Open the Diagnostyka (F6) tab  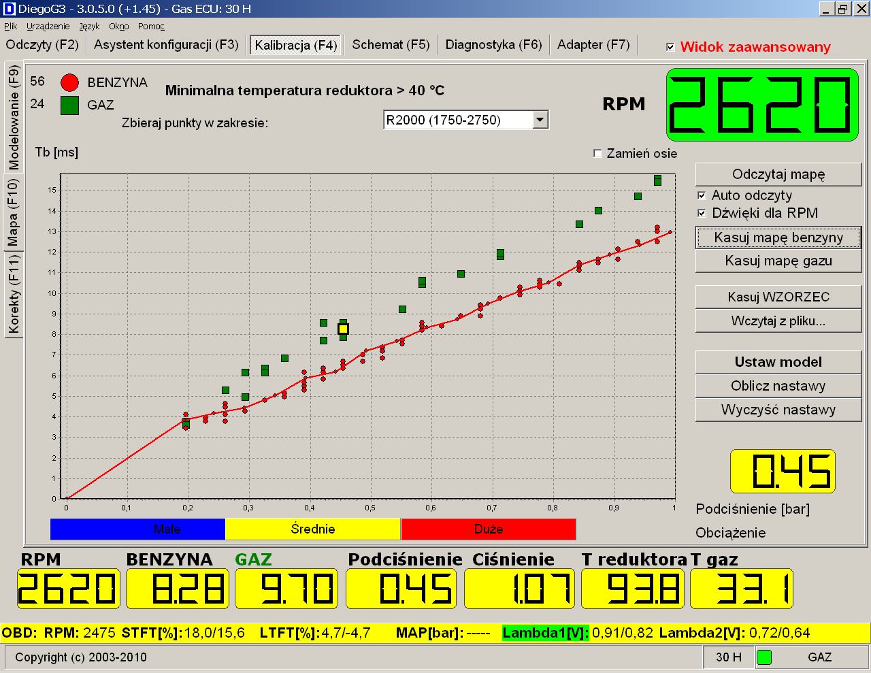(x=493, y=45)
